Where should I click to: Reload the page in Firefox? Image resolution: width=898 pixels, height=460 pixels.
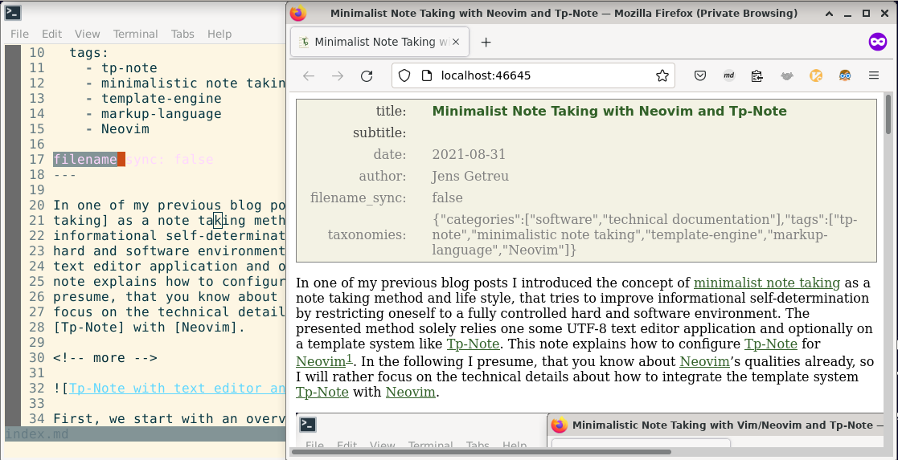367,75
